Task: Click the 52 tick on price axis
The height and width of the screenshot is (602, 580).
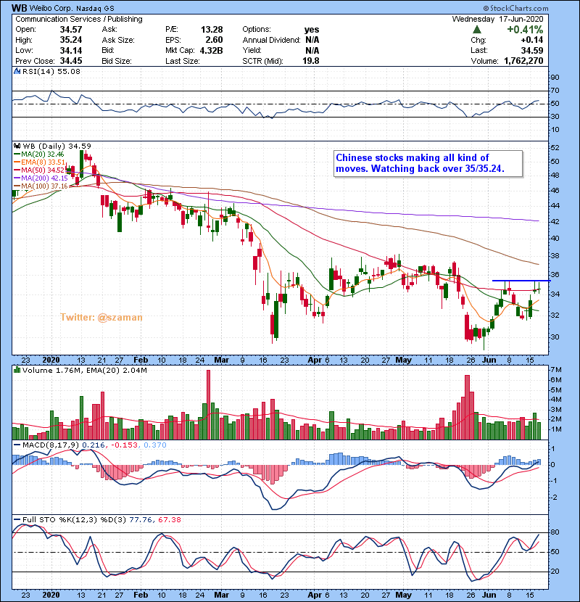Action: tap(555, 148)
